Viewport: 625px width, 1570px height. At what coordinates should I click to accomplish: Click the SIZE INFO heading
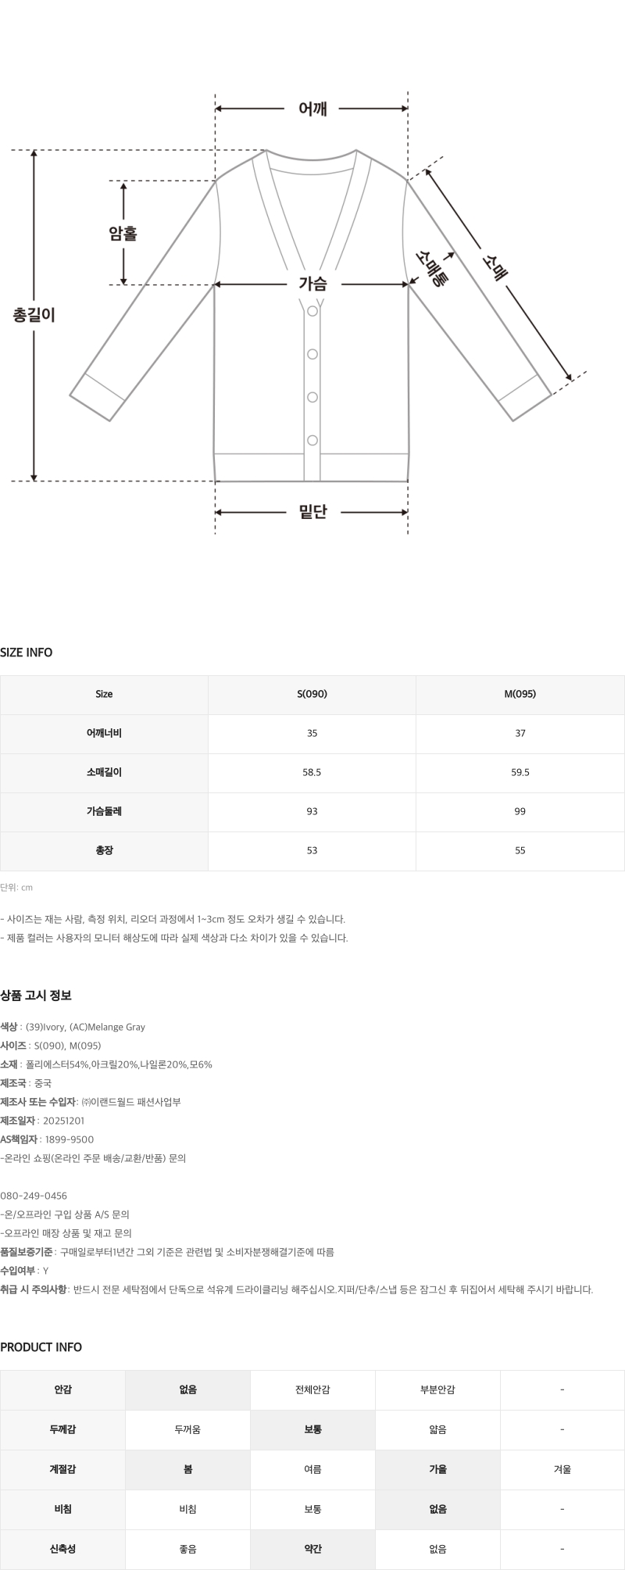(x=27, y=653)
